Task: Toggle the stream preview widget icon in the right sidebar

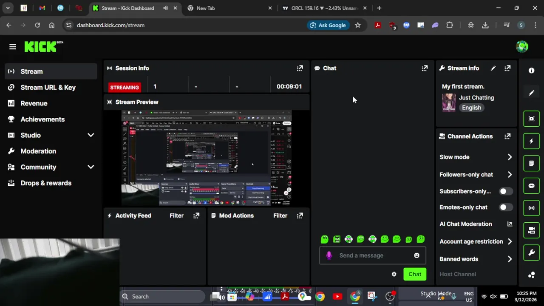Action: click(531, 119)
